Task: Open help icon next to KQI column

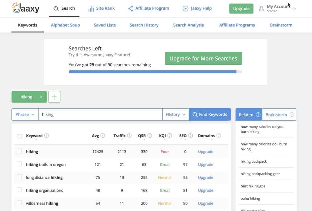Action: (170, 136)
